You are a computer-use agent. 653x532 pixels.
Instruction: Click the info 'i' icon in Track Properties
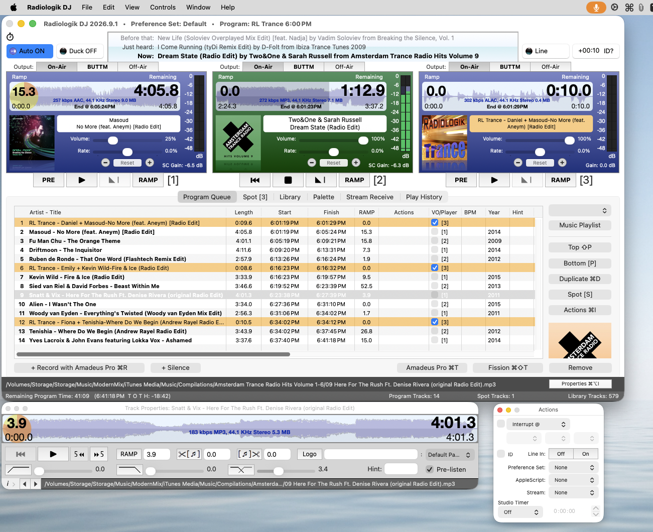(8, 484)
